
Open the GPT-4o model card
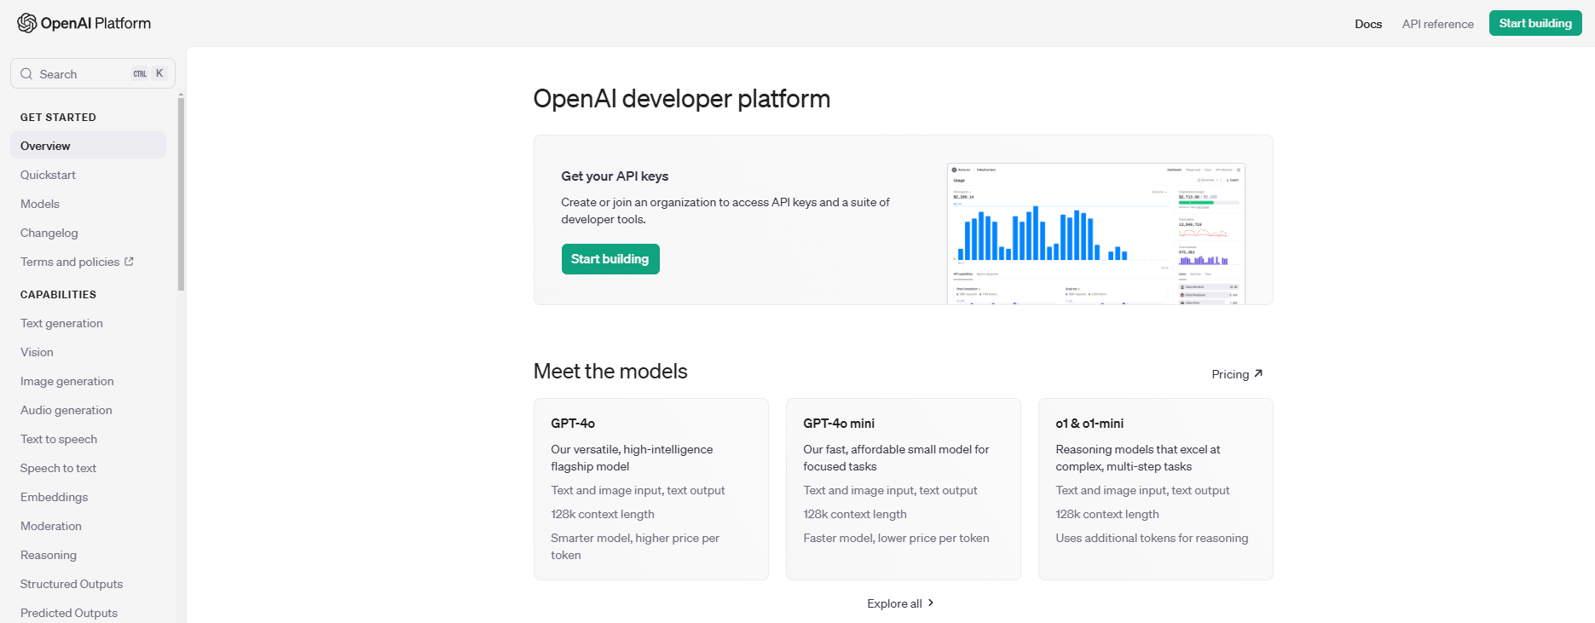pos(651,489)
